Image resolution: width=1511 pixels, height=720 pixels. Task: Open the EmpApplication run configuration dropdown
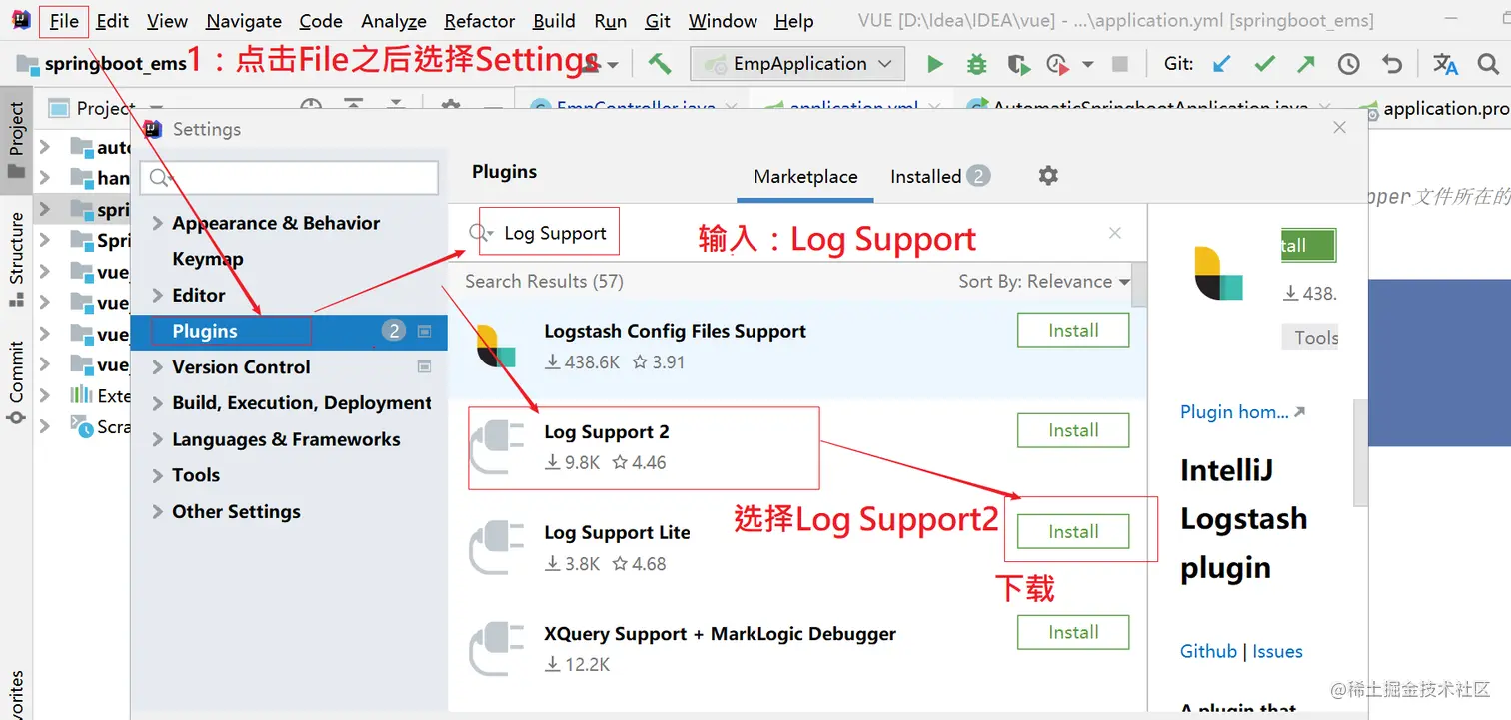[x=797, y=64]
